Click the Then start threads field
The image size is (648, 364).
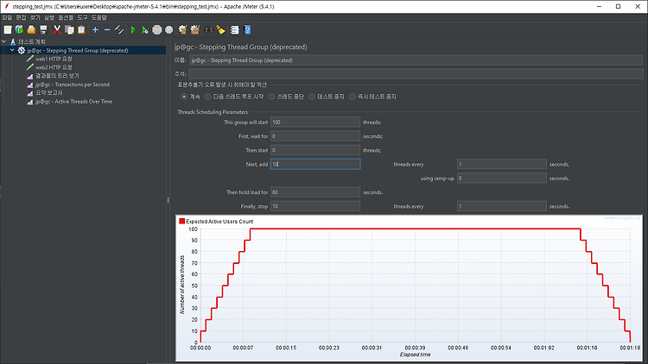[315, 150]
